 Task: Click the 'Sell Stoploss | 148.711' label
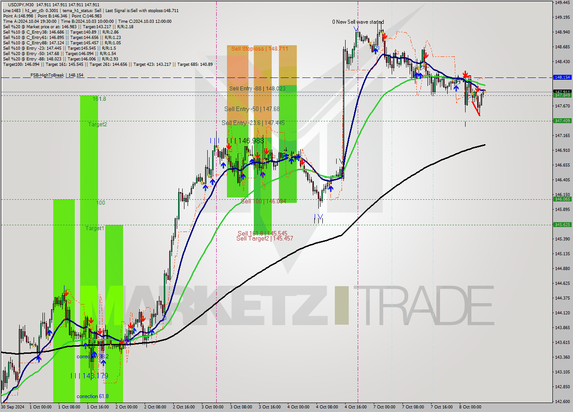[x=260, y=48]
